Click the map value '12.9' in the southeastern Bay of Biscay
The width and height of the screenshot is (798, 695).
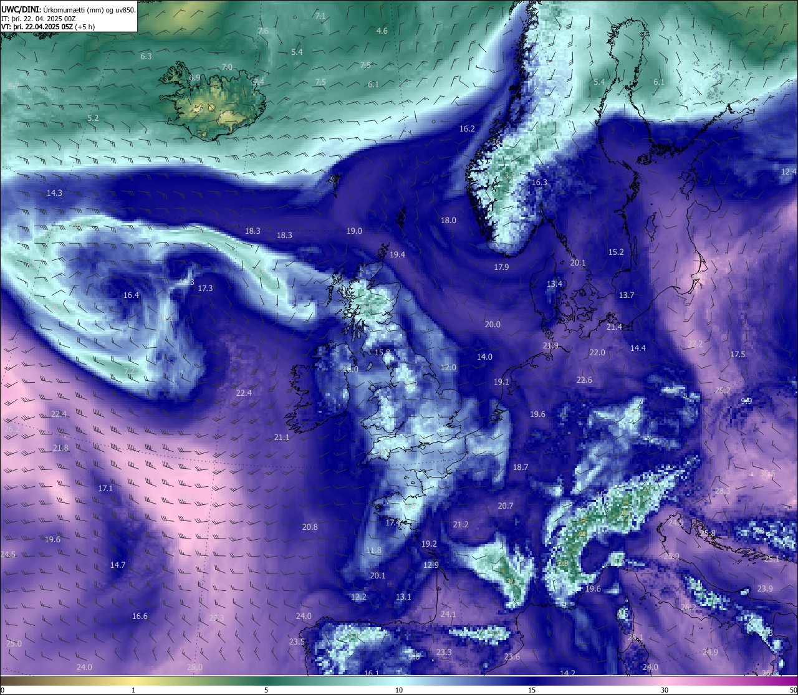click(x=431, y=565)
